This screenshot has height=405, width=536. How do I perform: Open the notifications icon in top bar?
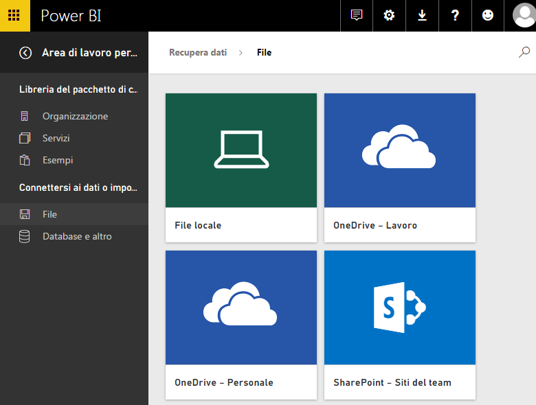click(357, 15)
